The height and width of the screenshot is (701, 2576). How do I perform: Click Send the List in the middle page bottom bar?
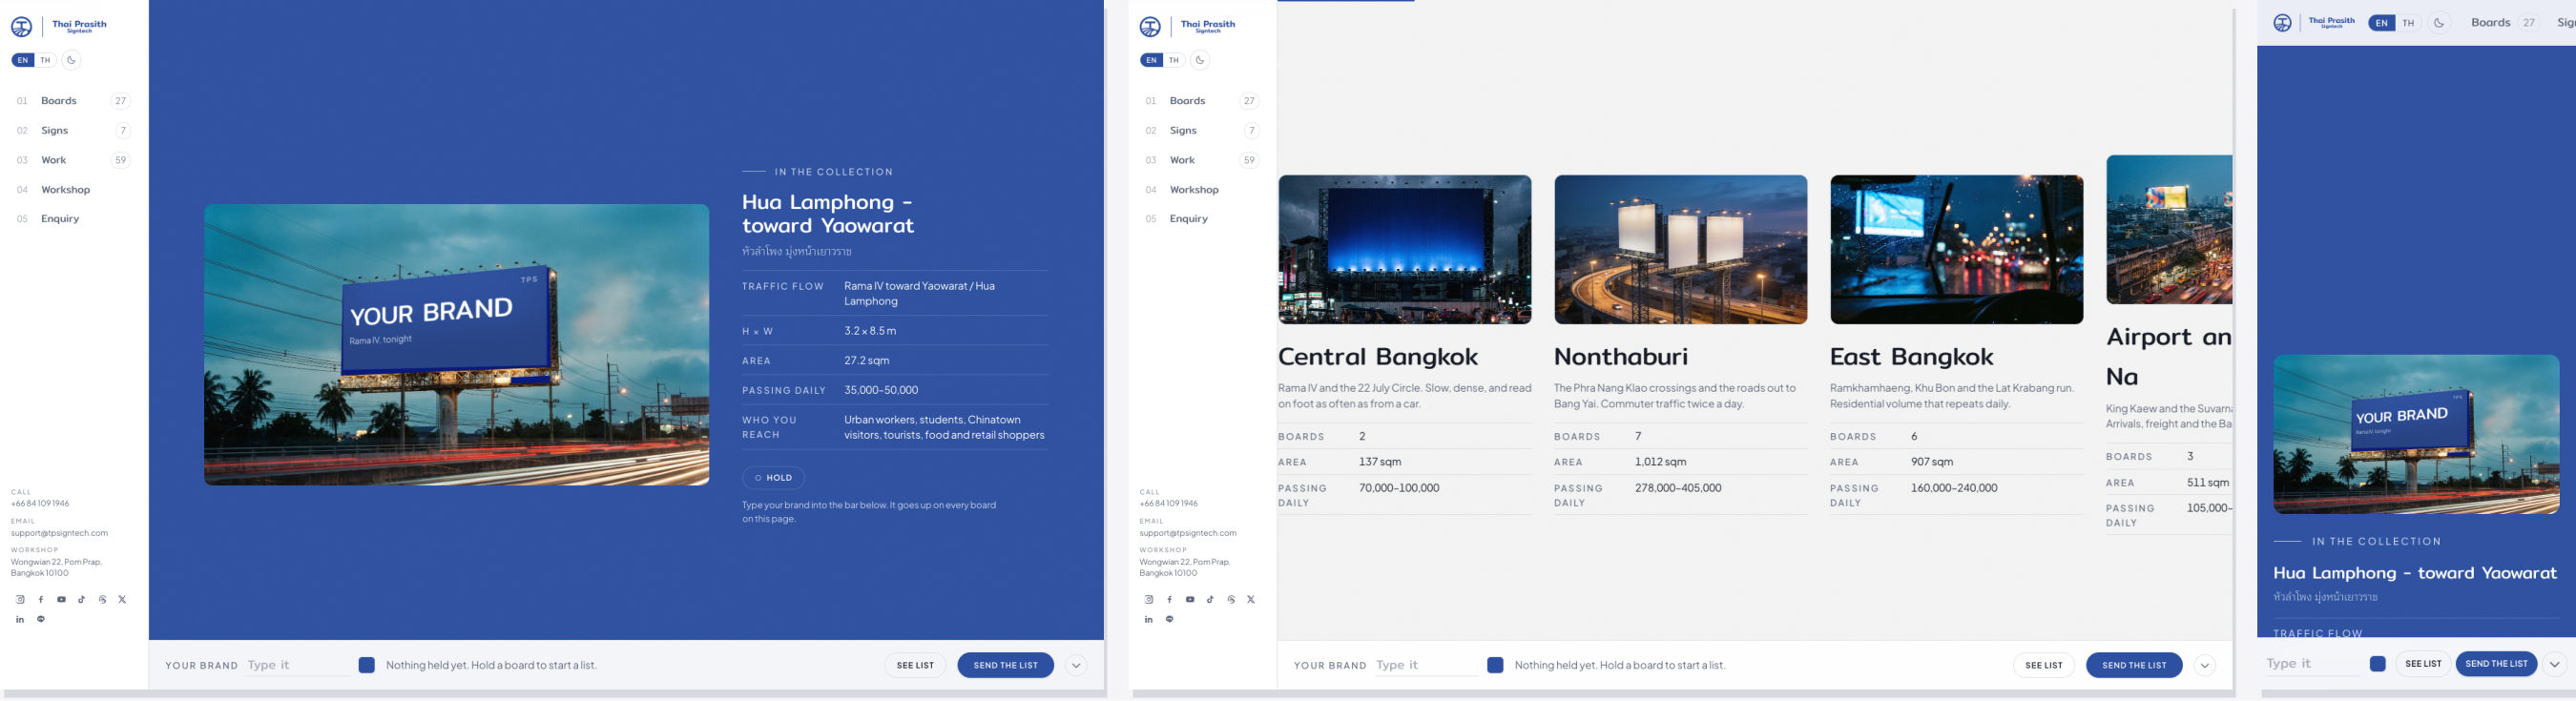pyautogui.click(x=2134, y=665)
